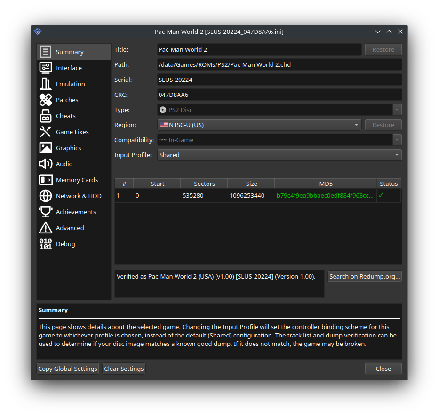Switch to the Memory Cards page
The height and width of the screenshot is (417, 439).
click(76, 180)
